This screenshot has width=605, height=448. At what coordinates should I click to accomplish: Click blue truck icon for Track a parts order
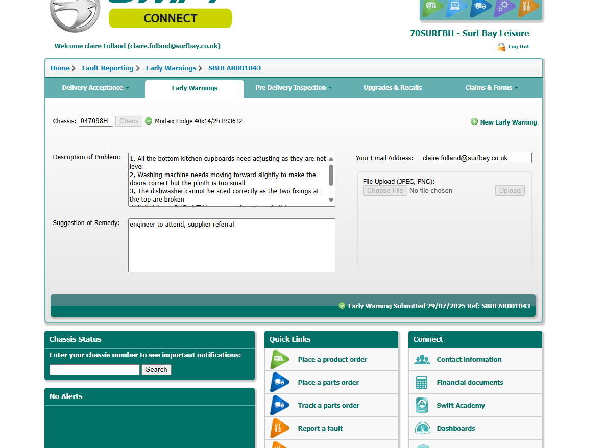click(279, 405)
